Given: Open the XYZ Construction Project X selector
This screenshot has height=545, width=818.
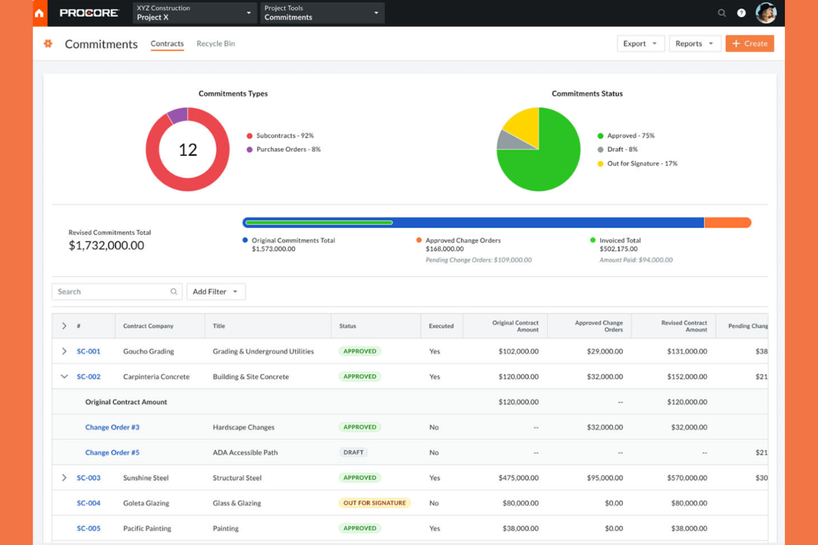Looking at the screenshot, I should [193, 13].
